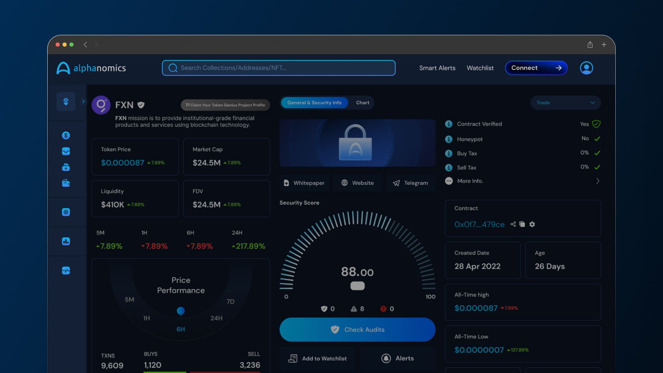Click the search collections input field
This screenshot has width=663, height=373.
[x=279, y=68]
